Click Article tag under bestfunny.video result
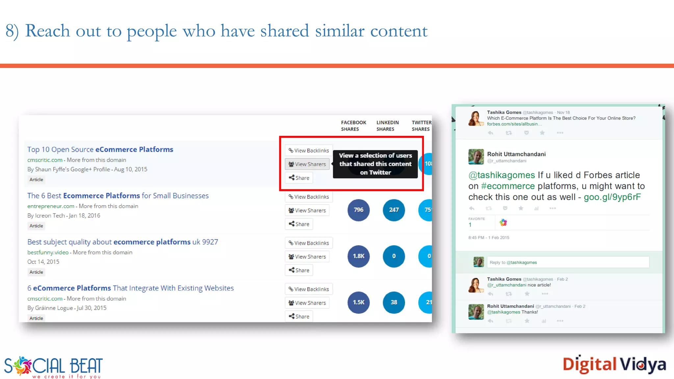Image resolution: width=674 pixels, height=379 pixels. (36, 272)
